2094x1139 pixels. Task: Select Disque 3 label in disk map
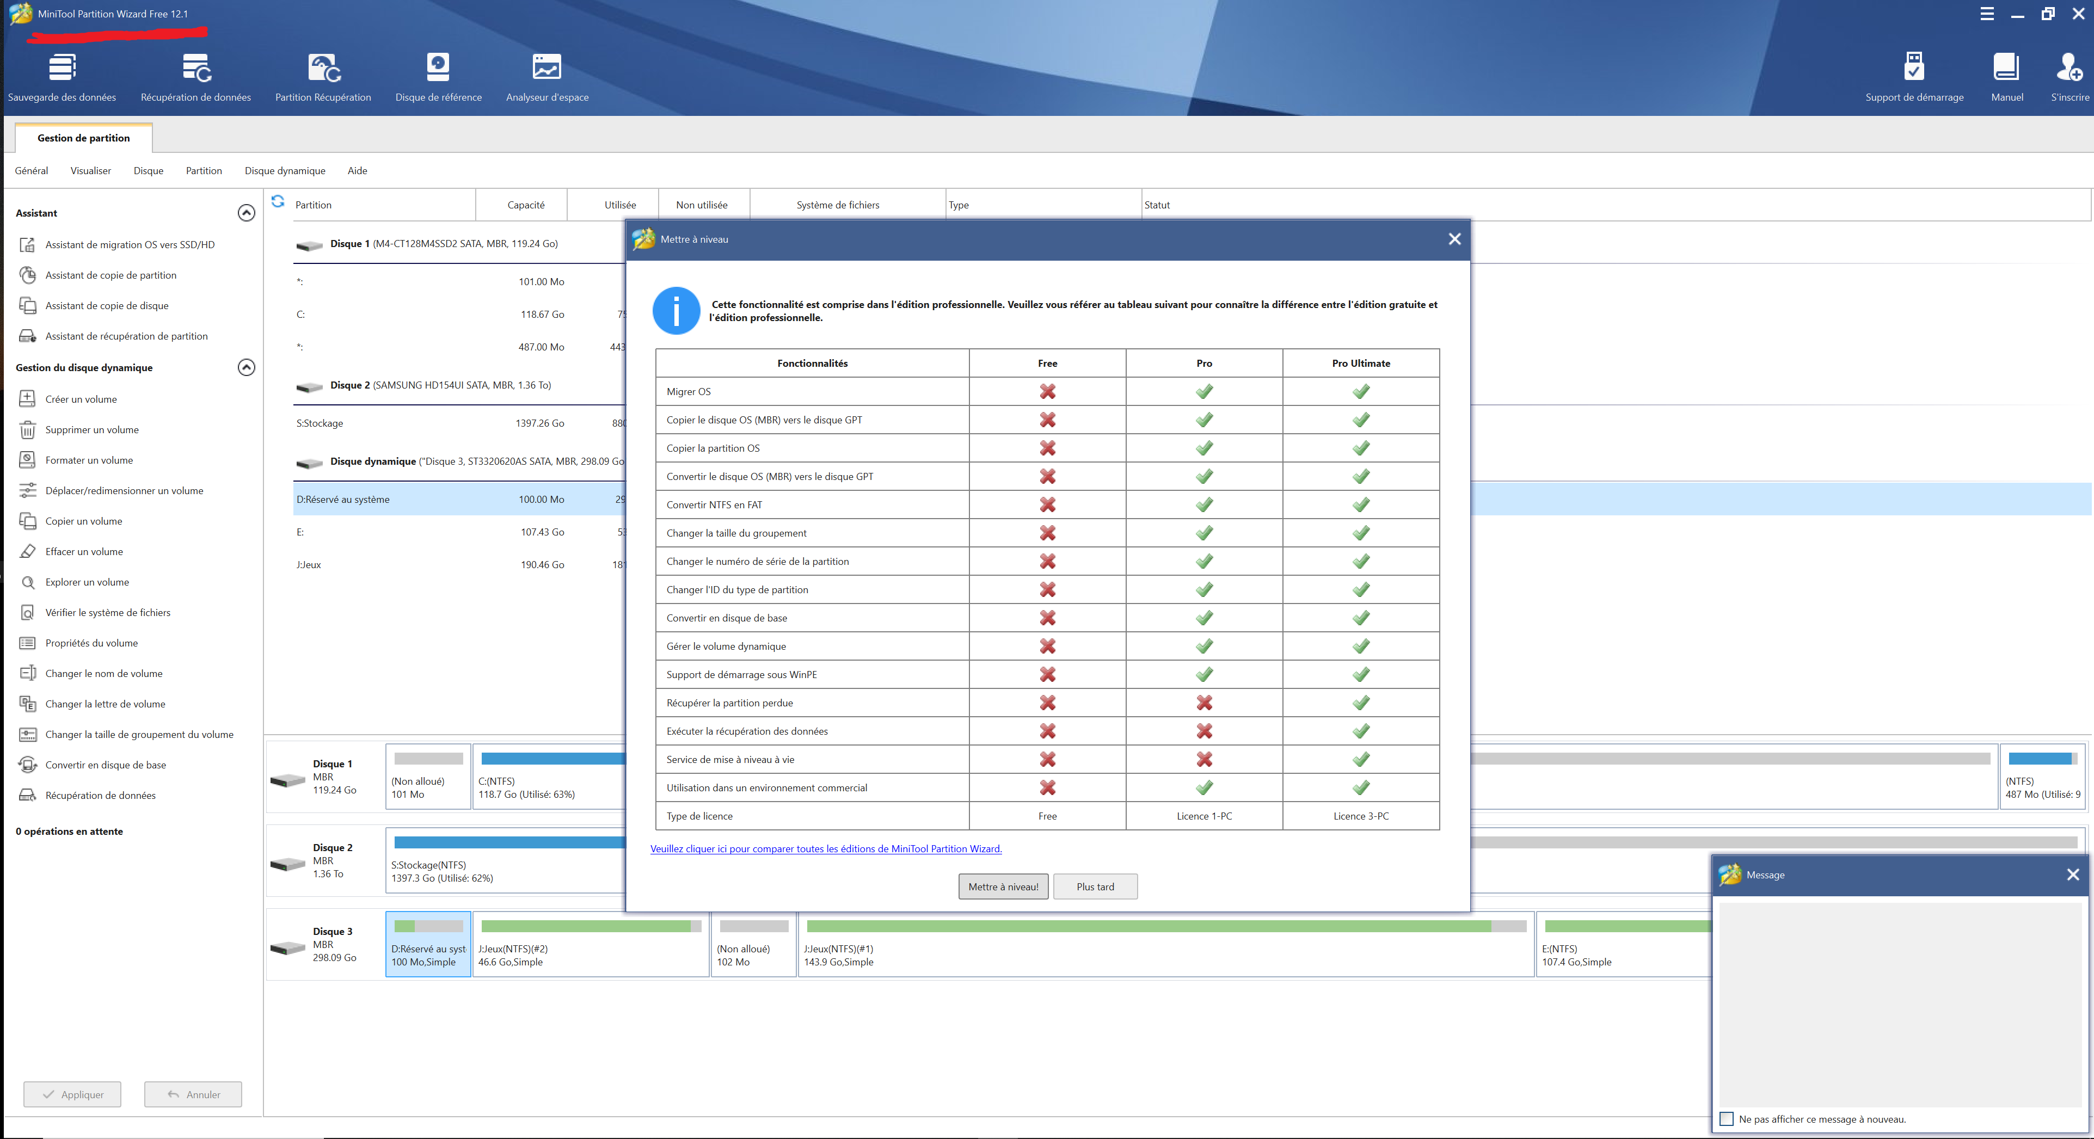click(x=325, y=944)
